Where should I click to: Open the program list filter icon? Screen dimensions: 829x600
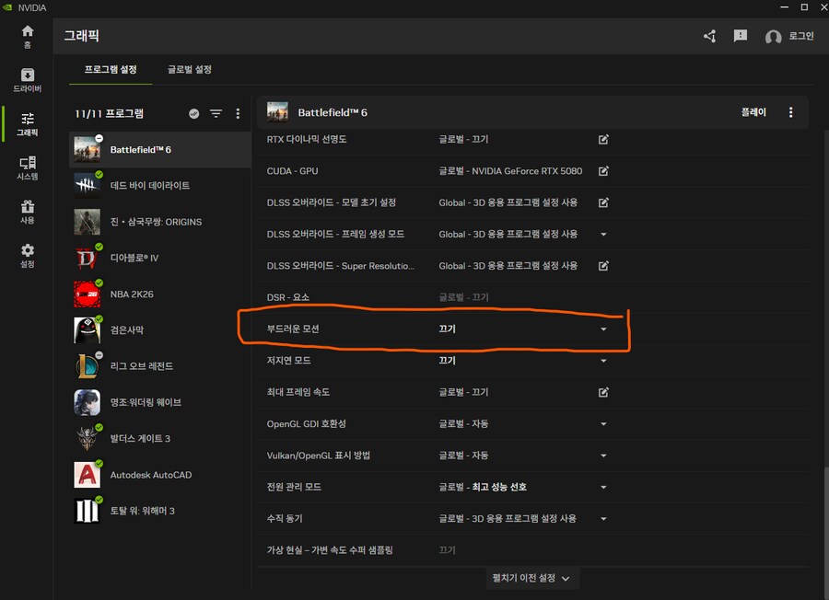pyautogui.click(x=216, y=114)
